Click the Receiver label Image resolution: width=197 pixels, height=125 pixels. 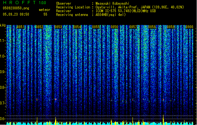click(64, 11)
